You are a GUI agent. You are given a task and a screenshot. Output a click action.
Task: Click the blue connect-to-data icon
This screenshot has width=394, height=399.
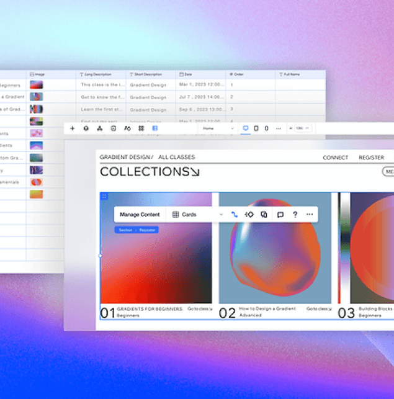235,215
